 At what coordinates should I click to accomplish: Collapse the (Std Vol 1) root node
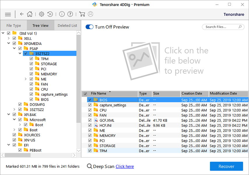(3, 33)
